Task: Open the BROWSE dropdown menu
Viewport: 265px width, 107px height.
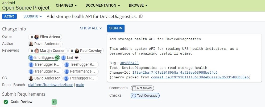Action: pos(138,5)
